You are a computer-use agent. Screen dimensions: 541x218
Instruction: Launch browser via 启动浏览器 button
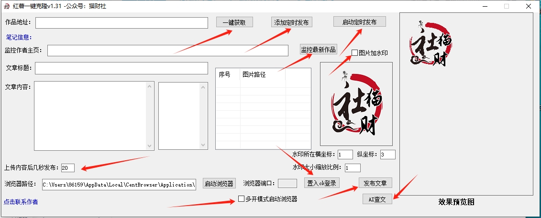click(219, 183)
